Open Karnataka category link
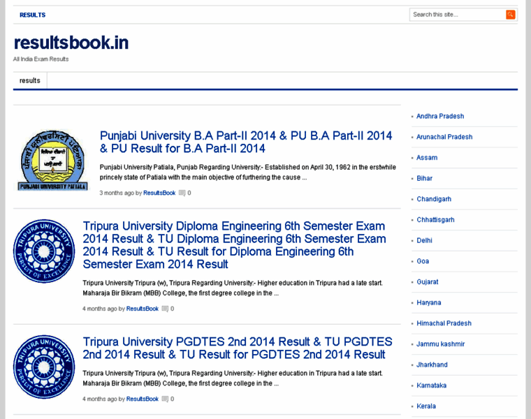 coord(432,385)
